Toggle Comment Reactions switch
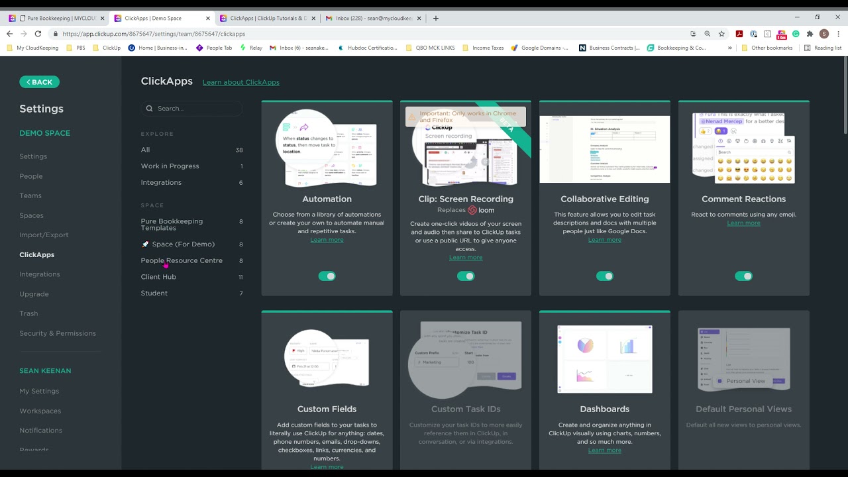This screenshot has height=477, width=848. coord(743,276)
